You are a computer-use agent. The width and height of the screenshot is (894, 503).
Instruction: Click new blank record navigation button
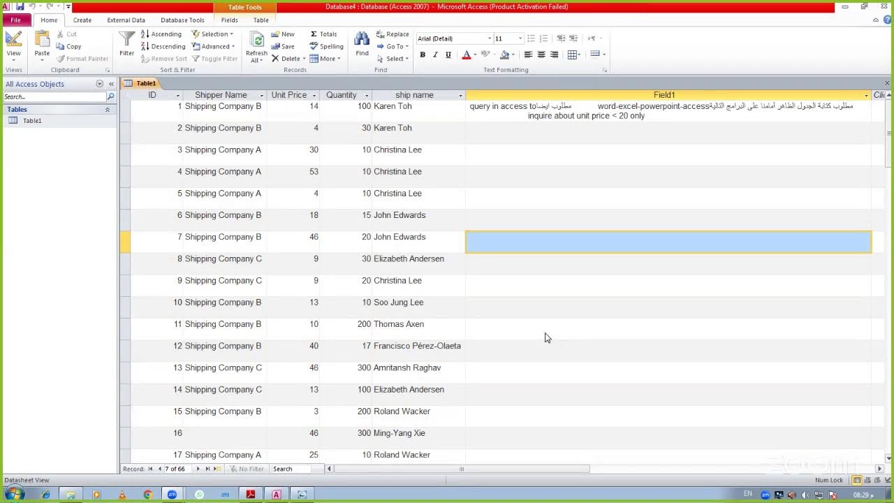pyautogui.click(x=217, y=469)
